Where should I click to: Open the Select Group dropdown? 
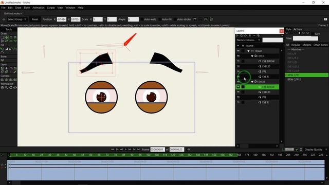tap(17, 20)
